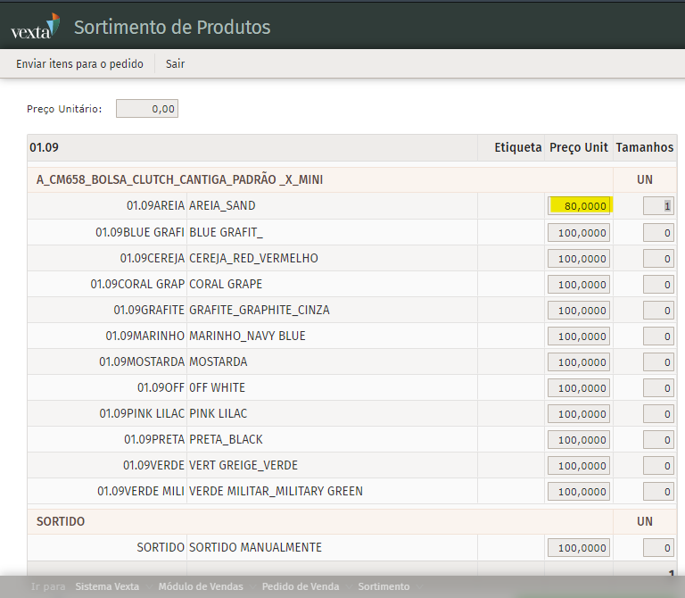Focus the Preço Unitário field at top
685x598 pixels.
point(147,109)
